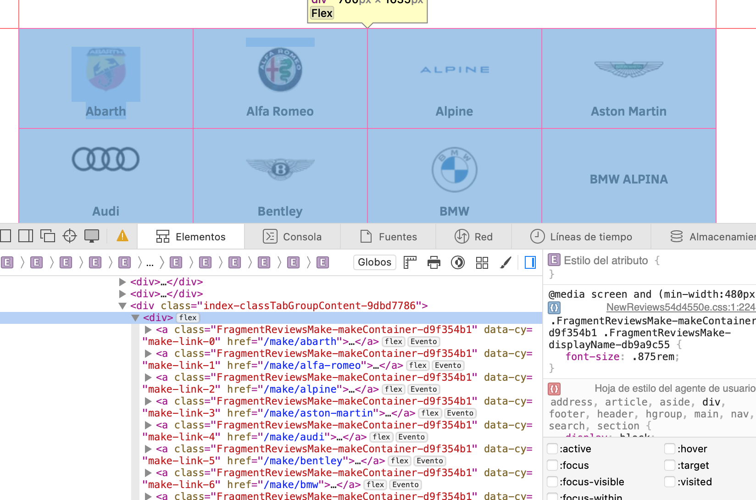Switch to the Consola tab
Image resolution: width=756 pixels, height=500 pixels.
point(292,237)
